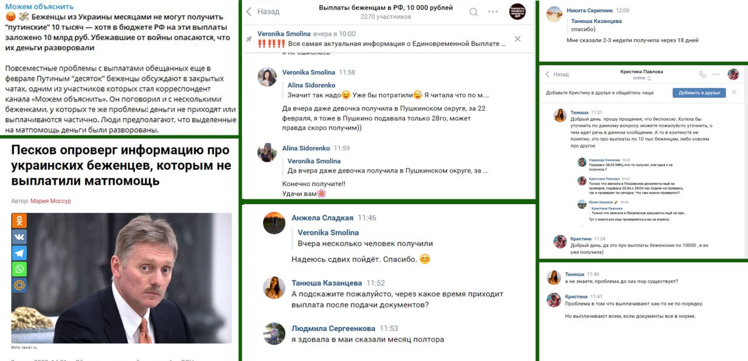Click the Добавить в друзья button
The width and height of the screenshot is (748, 361).
pyautogui.click(x=699, y=93)
